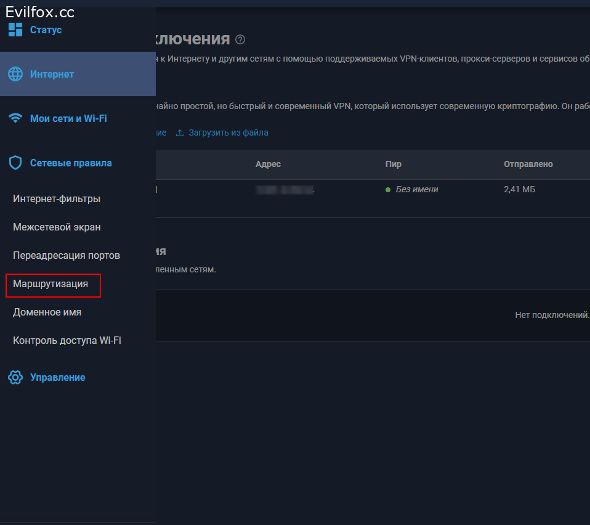590x525 pixels.
Task: Select the Без имени peer entry
Action: tap(417, 189)
